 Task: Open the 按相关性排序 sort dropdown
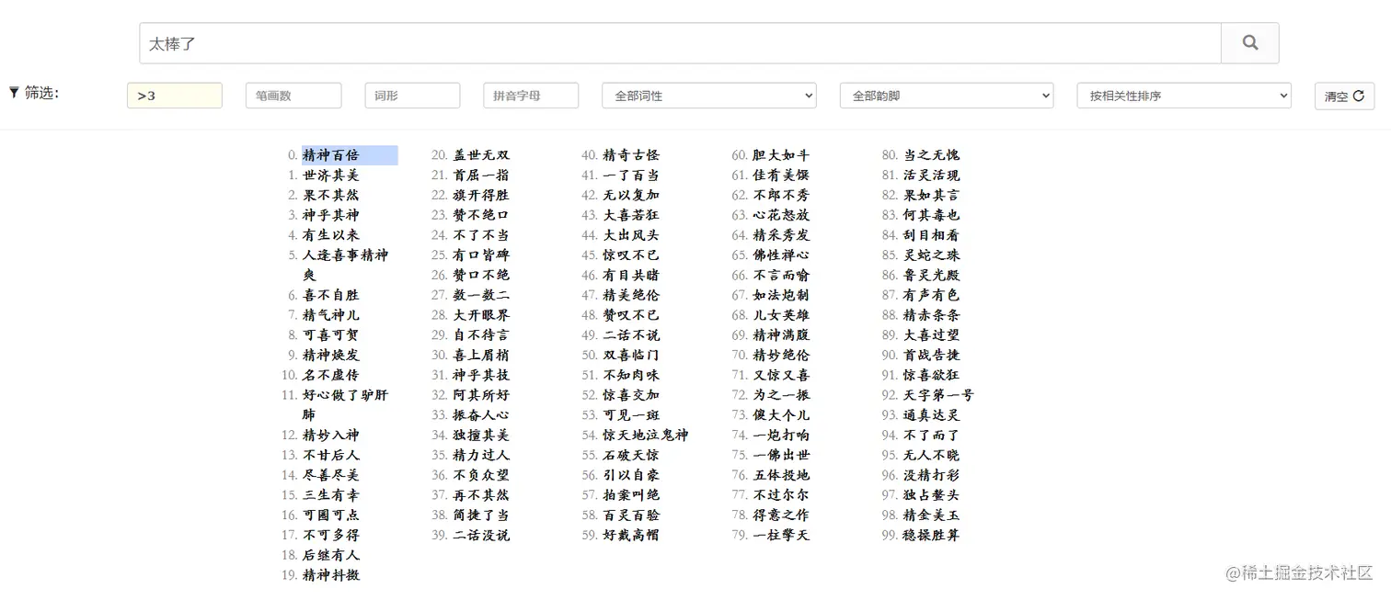click(x=1184, y=96)
